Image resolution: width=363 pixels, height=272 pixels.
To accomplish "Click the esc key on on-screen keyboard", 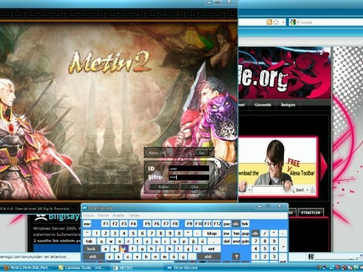I will click(x=87, y=224).
